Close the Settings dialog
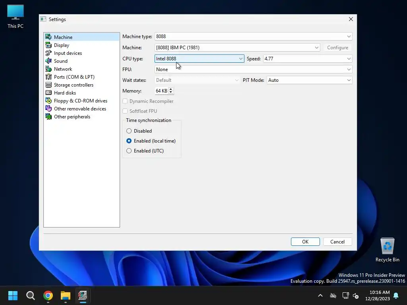 [x=351, y=19]
